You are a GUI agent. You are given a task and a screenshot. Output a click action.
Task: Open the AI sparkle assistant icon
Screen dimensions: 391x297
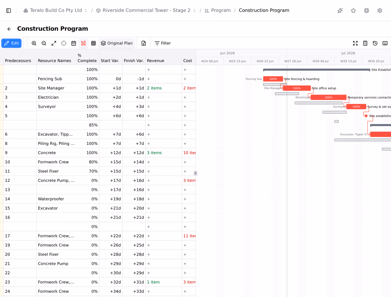[x=340, y=10]
